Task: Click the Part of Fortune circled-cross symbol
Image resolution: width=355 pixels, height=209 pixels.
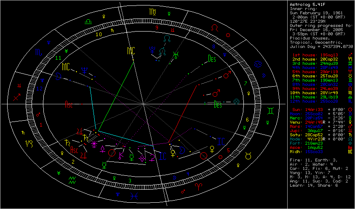Action: (236, 101)
